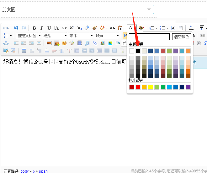207x173 pixels.
Task: Toggle bold formatting in the toolbar
Action: click(x=34, y=28)
